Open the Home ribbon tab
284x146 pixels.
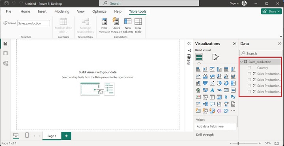click(x=25, y=11)
